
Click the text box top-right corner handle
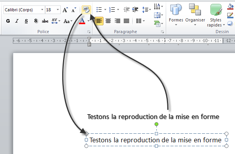click(226, 134)
